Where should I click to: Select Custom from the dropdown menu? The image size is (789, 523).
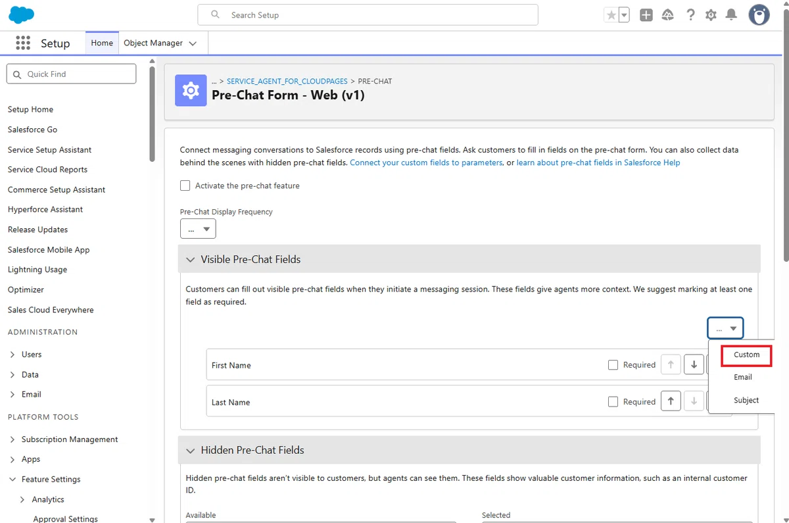click(x=746, y=355)
